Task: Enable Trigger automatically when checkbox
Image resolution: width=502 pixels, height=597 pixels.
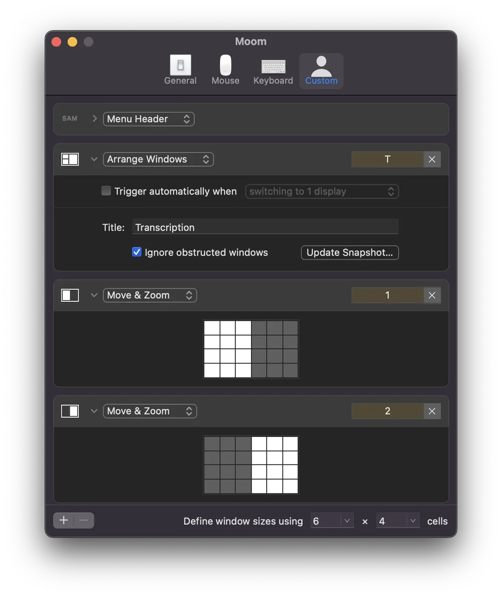Action: coord(106,191)
